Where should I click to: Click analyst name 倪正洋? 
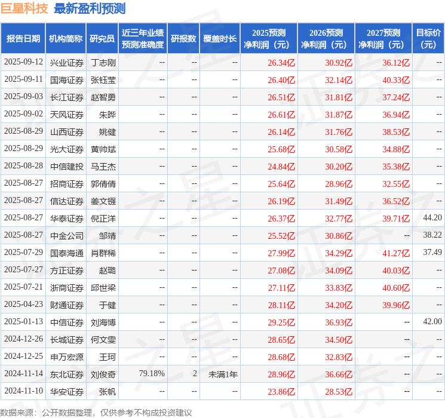[x=103, y=219]
